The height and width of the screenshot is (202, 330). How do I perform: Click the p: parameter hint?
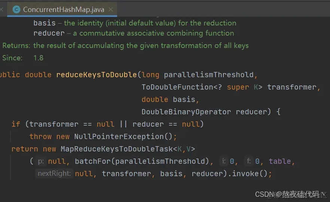(41, 161)
